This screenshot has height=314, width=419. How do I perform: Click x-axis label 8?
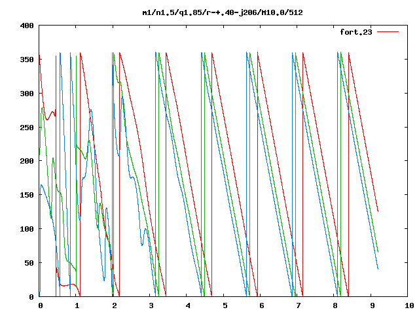click(335, 305)
